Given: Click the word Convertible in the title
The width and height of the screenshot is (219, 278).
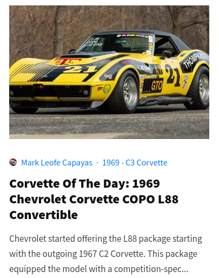Looking at the screenshot, I should [x=44, y=215].
